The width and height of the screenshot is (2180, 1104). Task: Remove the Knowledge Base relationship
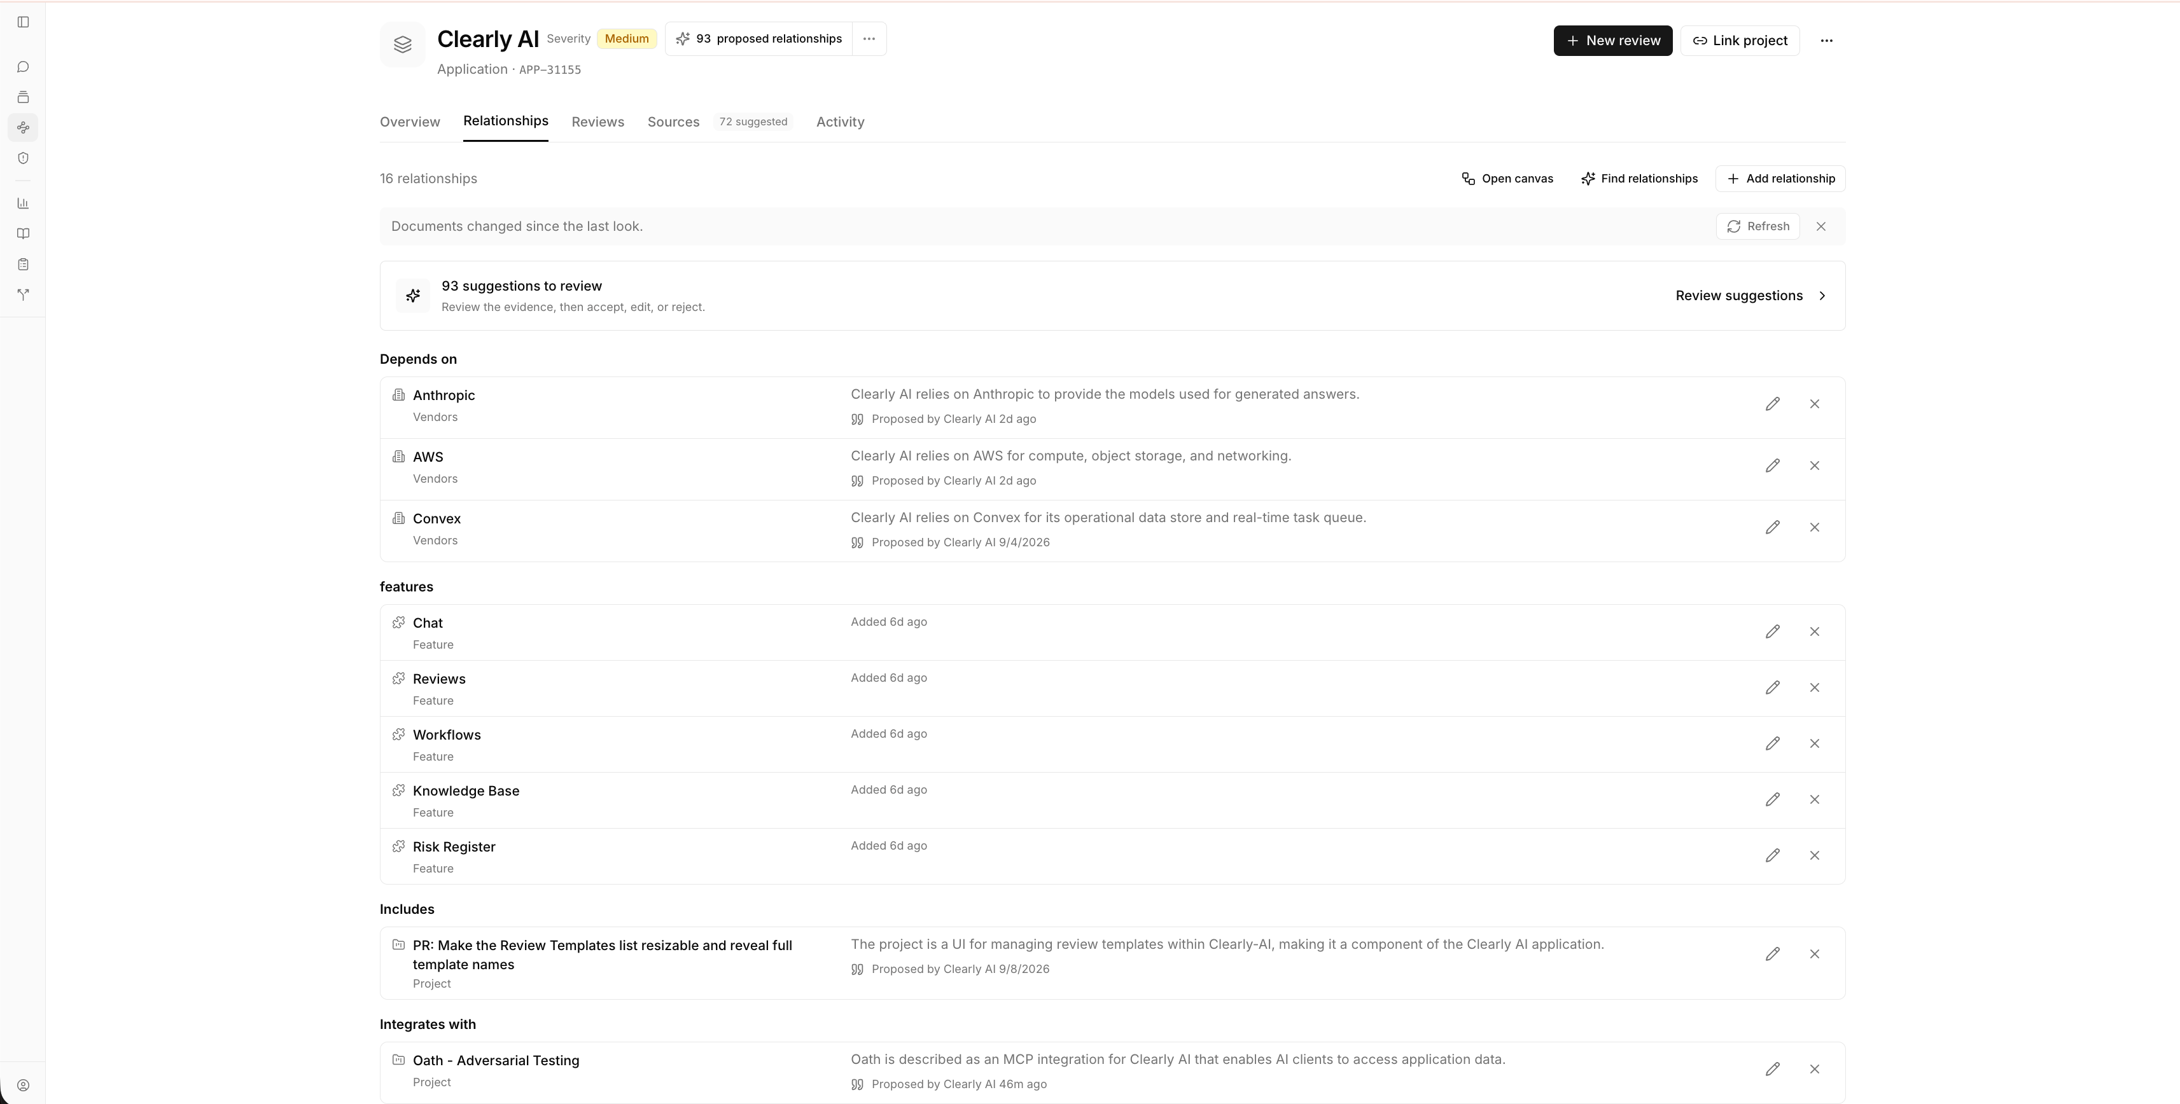pos(1814,799)
